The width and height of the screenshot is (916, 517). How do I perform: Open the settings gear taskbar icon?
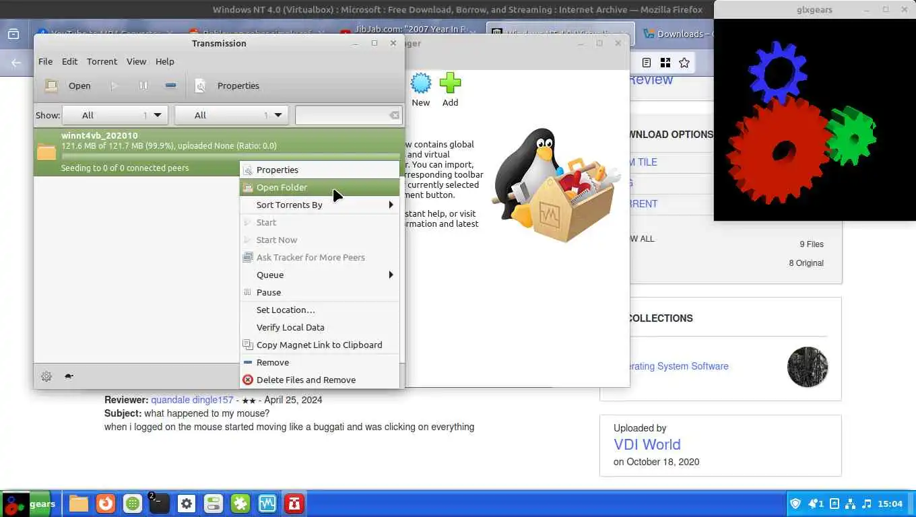pyautogui.click(x=187, y=504)
